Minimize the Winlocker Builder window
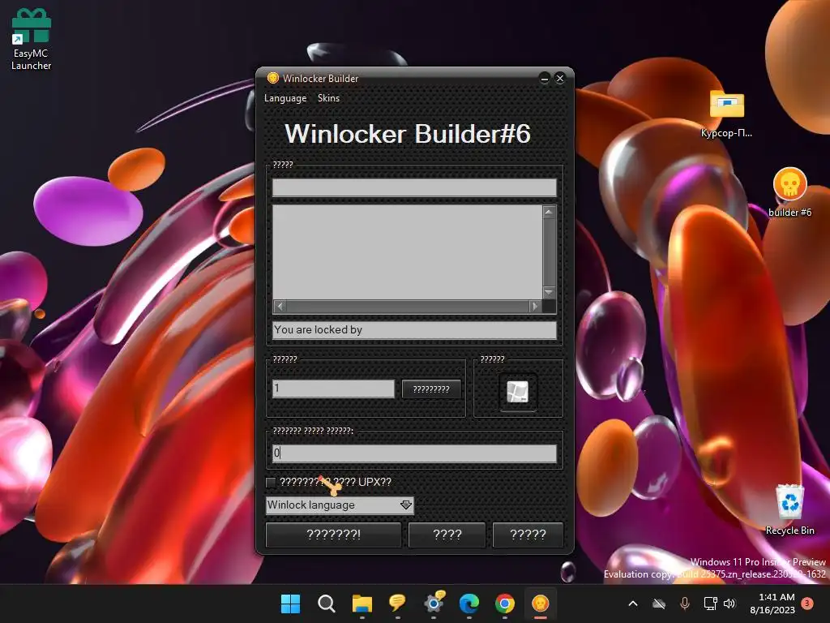 (544, 79)
